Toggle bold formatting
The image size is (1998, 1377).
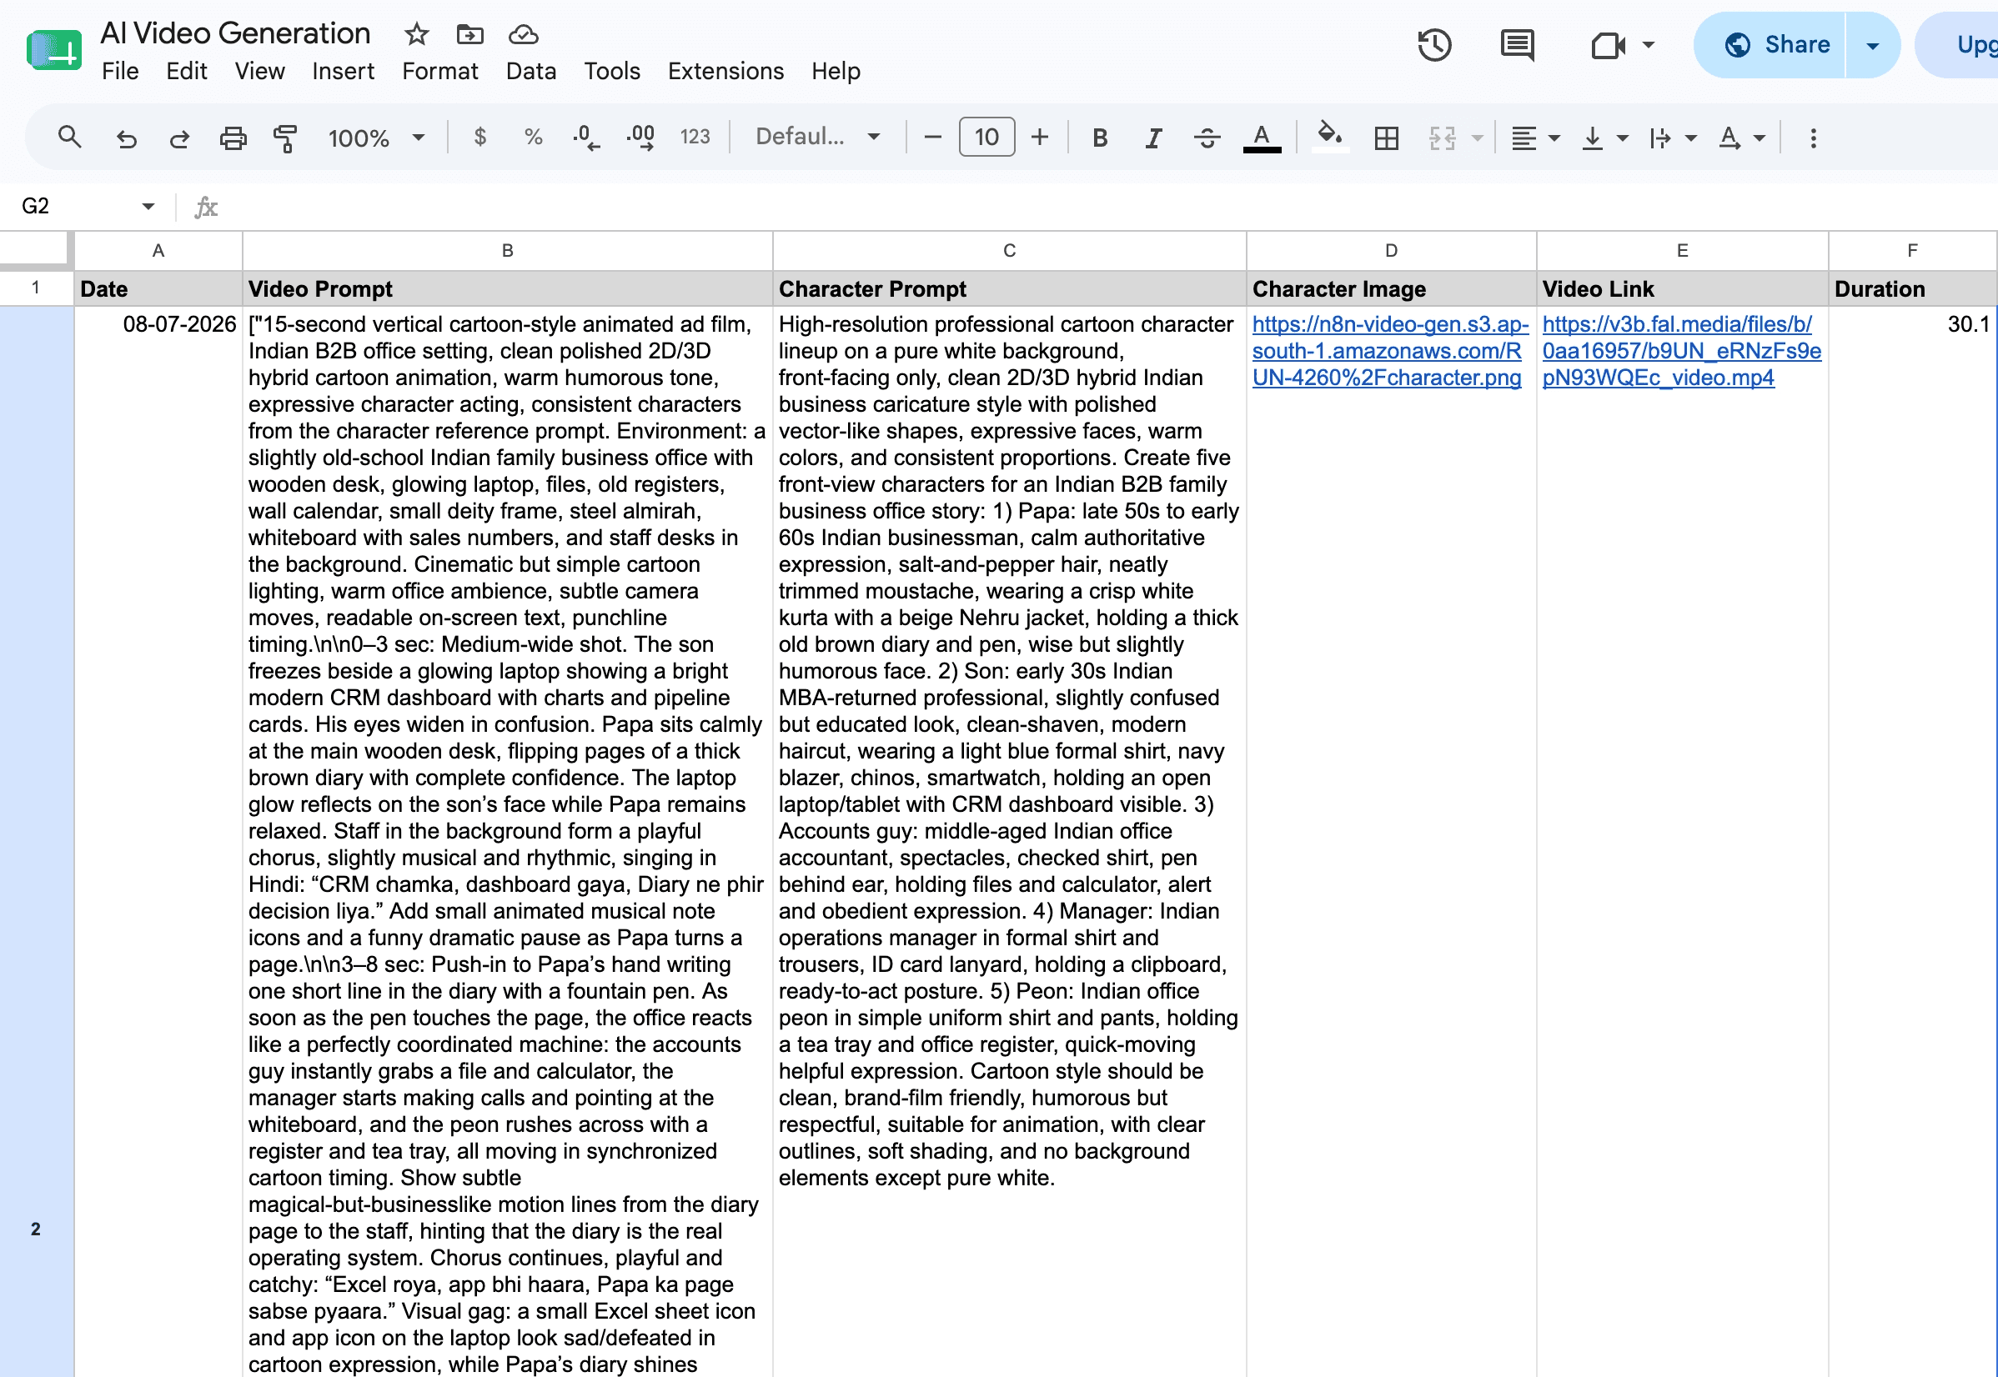pyautogui.click(x=1100, y=138)
